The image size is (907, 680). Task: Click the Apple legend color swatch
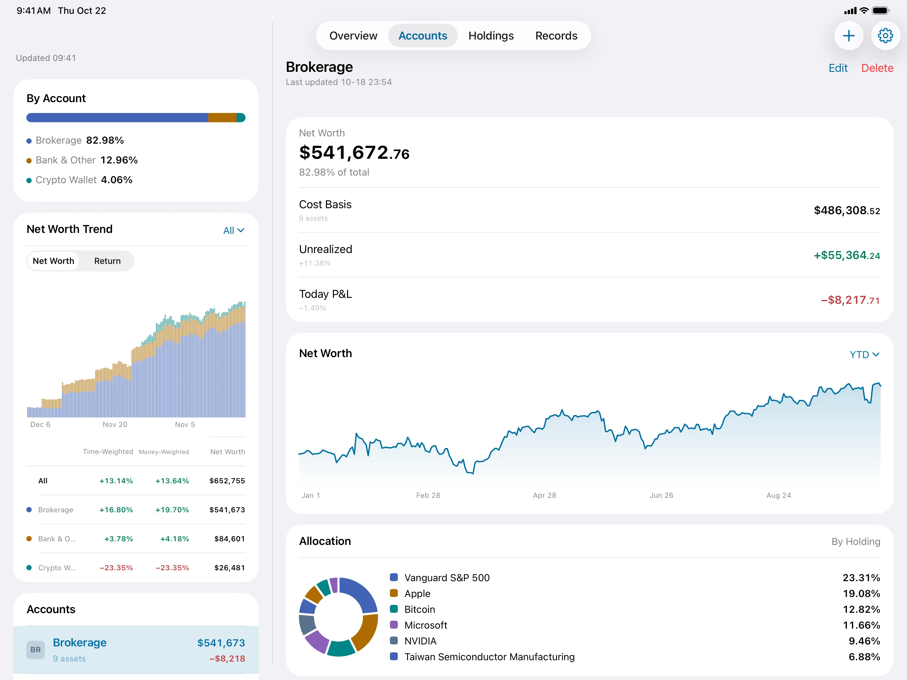[x=394, y=593]
